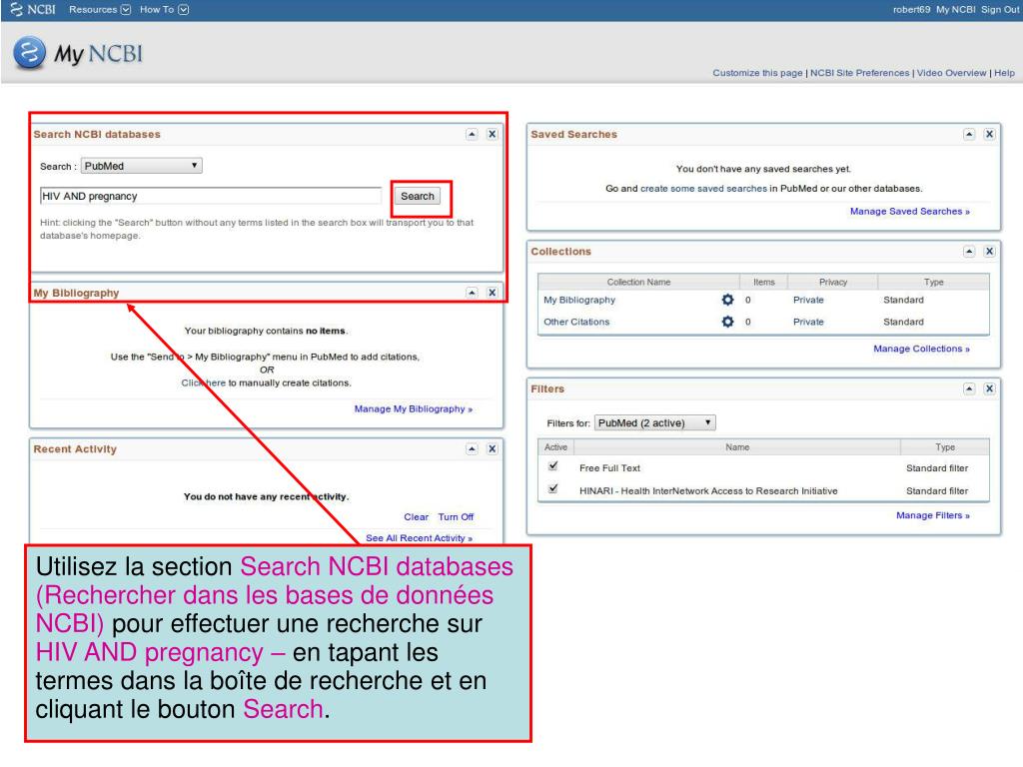Close the Collections panel
The width and height of the screenshot is (1023, 767).
989,251
